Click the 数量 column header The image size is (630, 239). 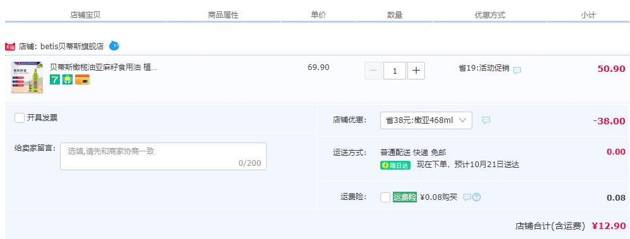point(395,15)
